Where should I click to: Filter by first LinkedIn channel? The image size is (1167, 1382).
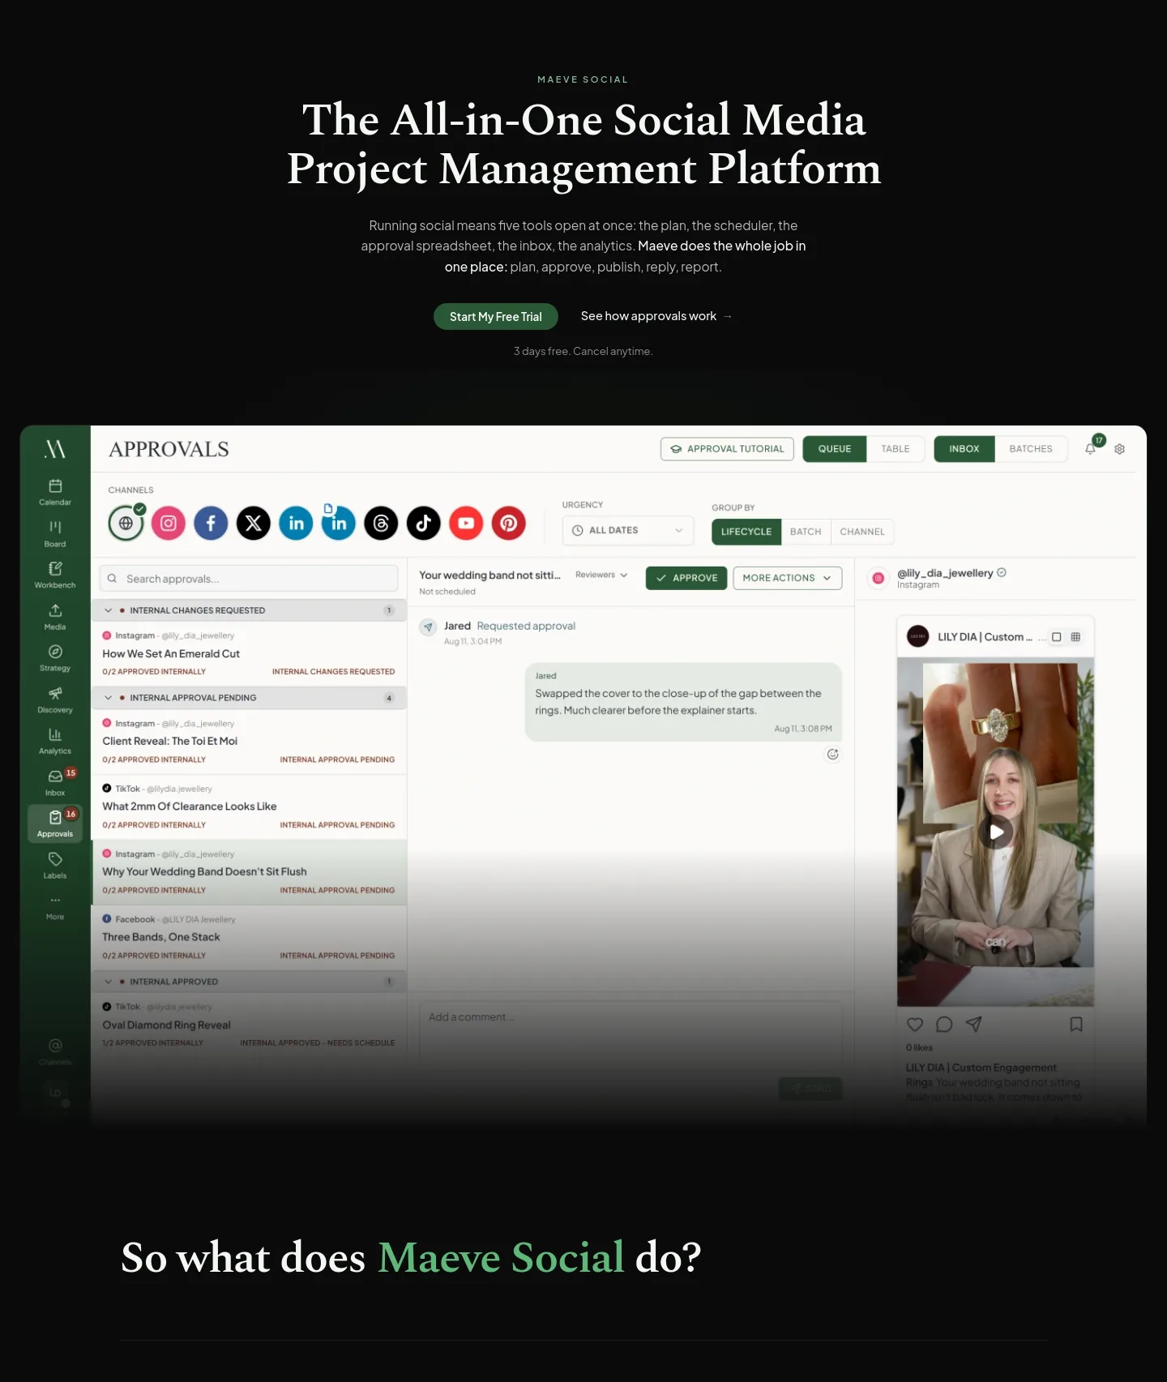coord(296,523)
